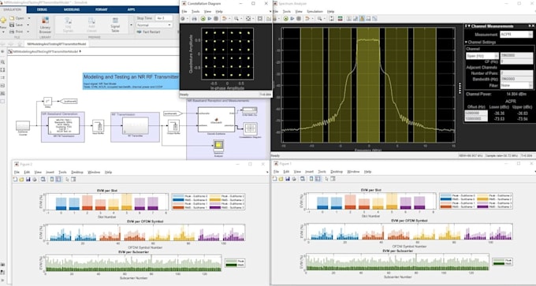
Task: Click the Stop Time input field
Action: 163,18
